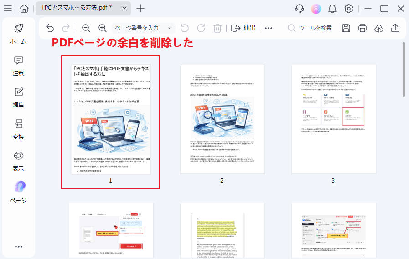
Task: Open the 表示 view tool
Action: [19, 162]
